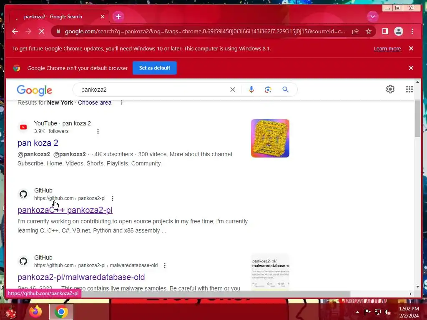Open location options next to Choose area
This screenshot has height=320, width=427.
tap(122, 102)
